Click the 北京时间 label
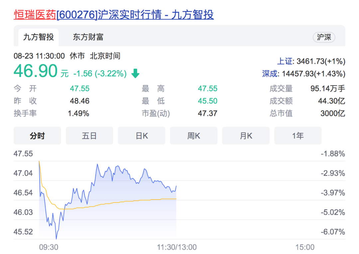 pos(105,56)
